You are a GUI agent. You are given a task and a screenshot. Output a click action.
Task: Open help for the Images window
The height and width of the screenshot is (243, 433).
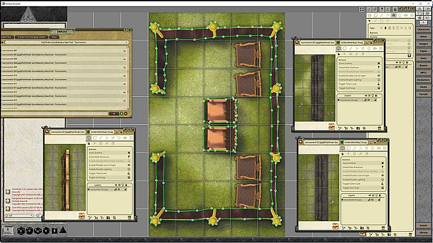point(126,30)
